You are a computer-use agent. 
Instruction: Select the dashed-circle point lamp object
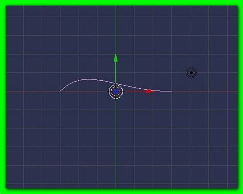click(191, 73)
